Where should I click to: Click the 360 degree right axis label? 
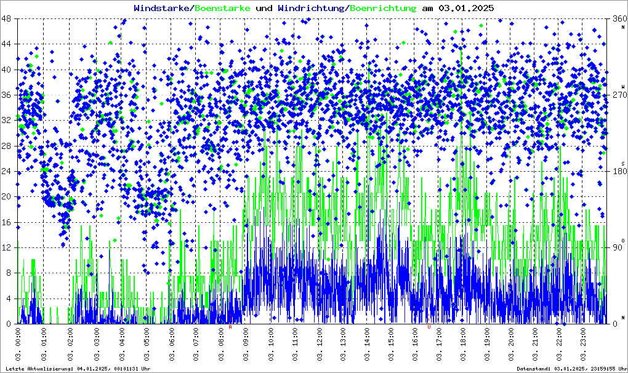click(x=616, y=19)
